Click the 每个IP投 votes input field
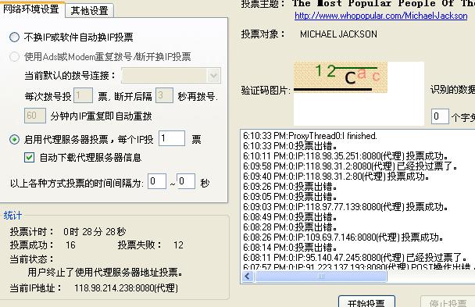The image size is (475, 307). [171, 139]
